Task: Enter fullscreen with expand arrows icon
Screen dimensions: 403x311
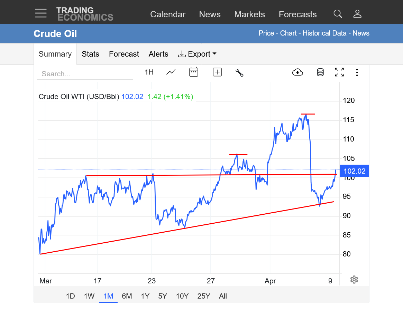Action: [x=339, y=72]
